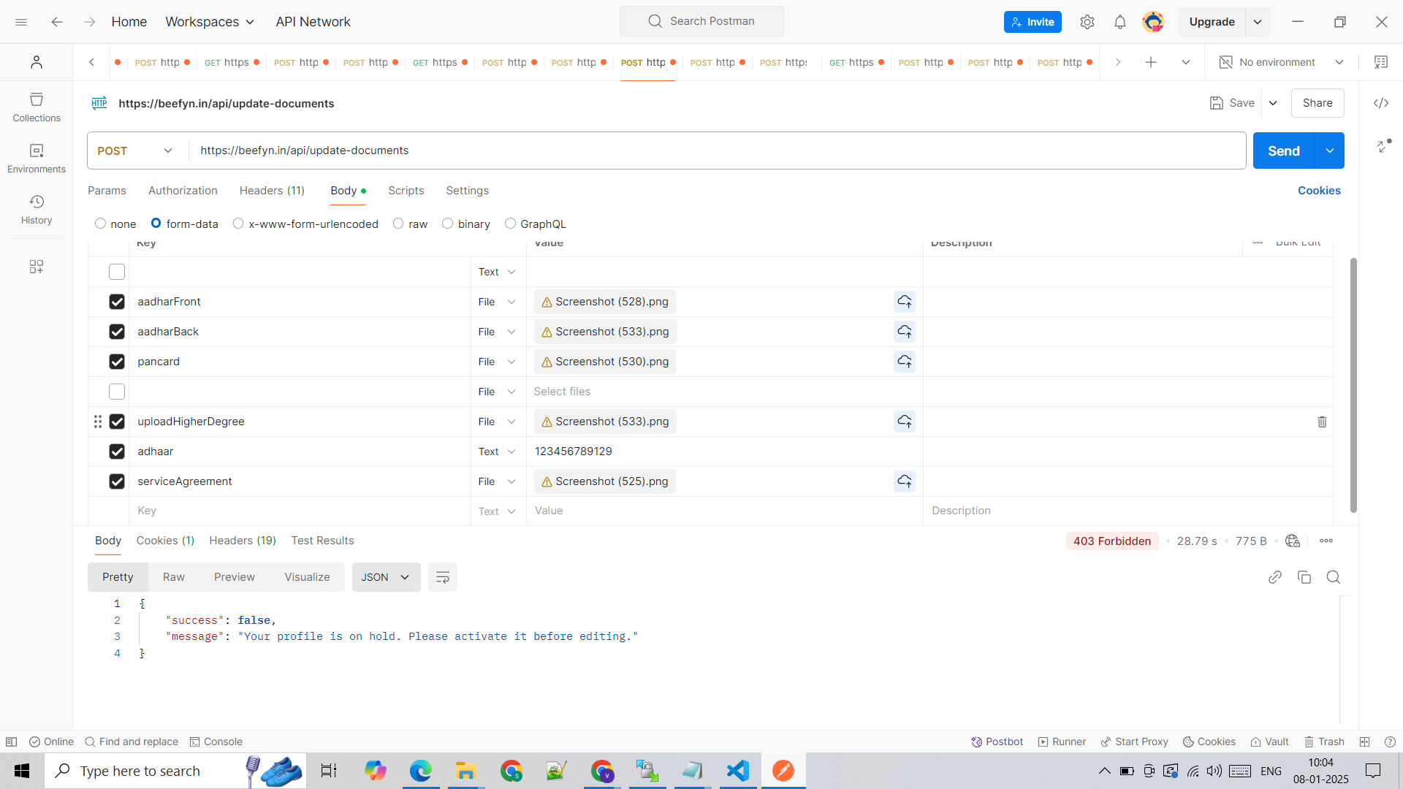Open Visual Studio Code from the taskbar

pos(738,771)
